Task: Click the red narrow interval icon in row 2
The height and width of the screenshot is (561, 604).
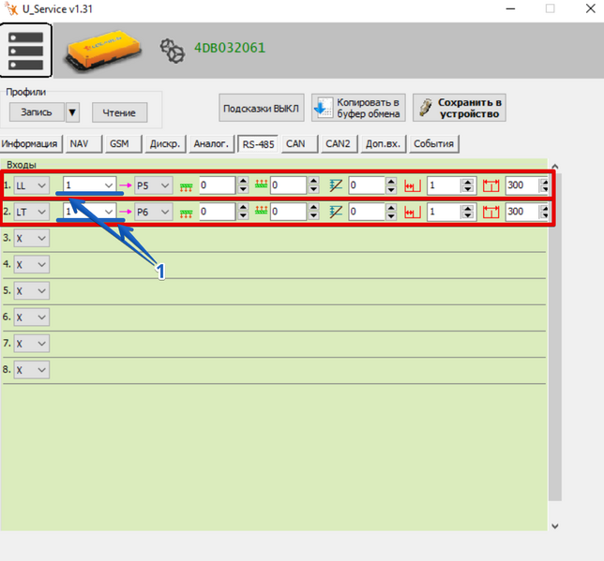Action: pos(413,212)
